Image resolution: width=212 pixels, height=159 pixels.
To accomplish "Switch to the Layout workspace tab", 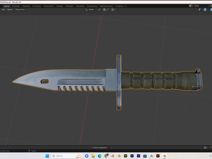I will 7,6.
